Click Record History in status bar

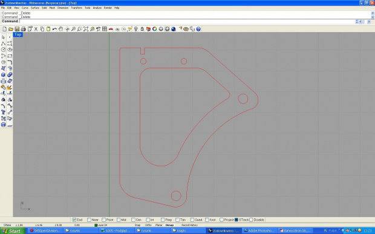[x=189, y=225]
